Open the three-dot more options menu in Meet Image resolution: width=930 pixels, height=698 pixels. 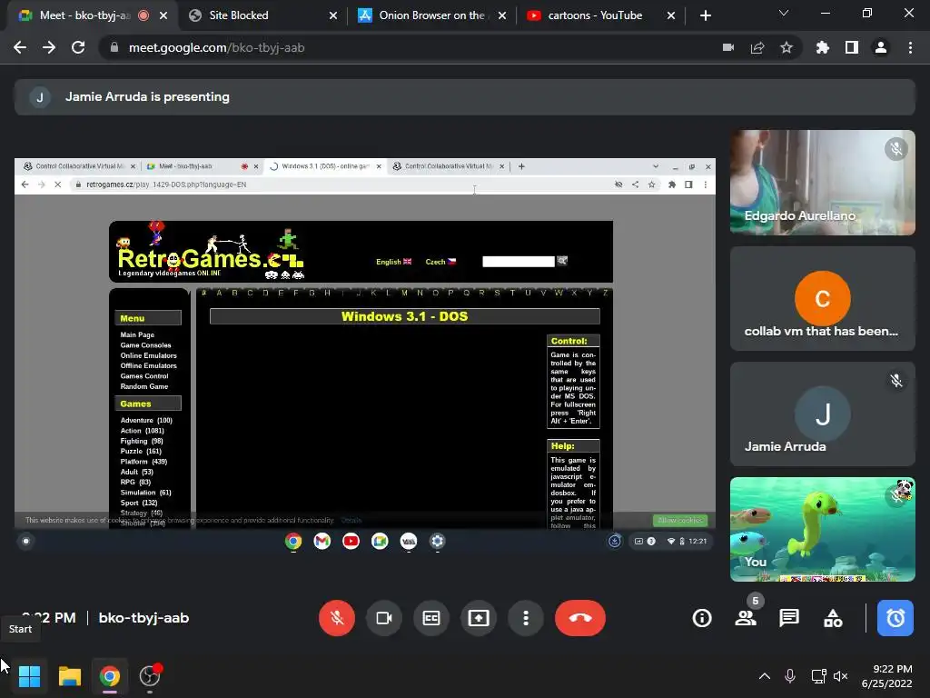(x=526, y=618)
